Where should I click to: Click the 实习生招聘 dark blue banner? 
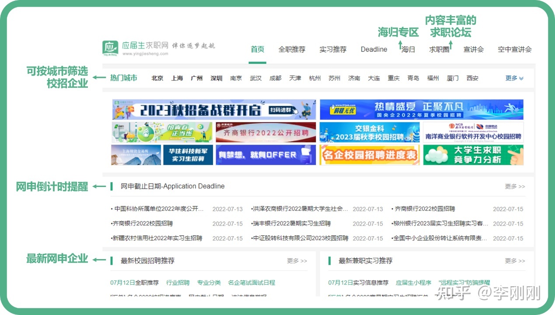(x=188, y=155)
